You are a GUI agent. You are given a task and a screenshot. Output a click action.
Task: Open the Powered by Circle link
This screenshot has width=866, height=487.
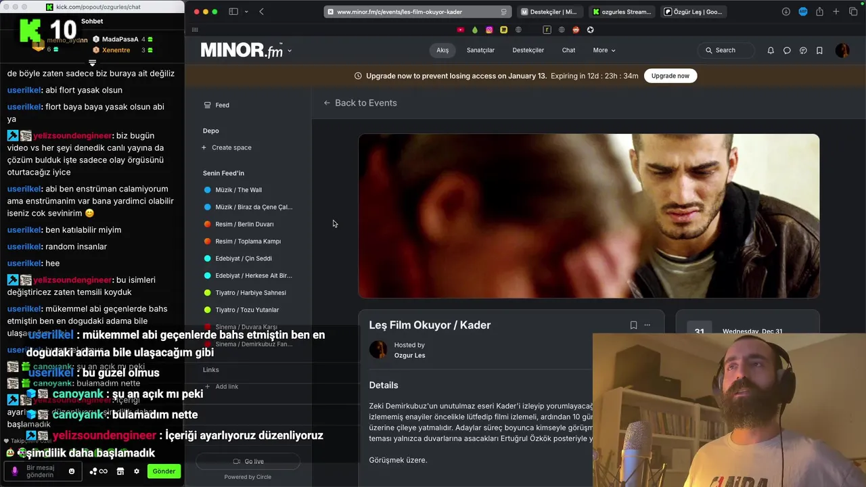(x=248, y=477)
